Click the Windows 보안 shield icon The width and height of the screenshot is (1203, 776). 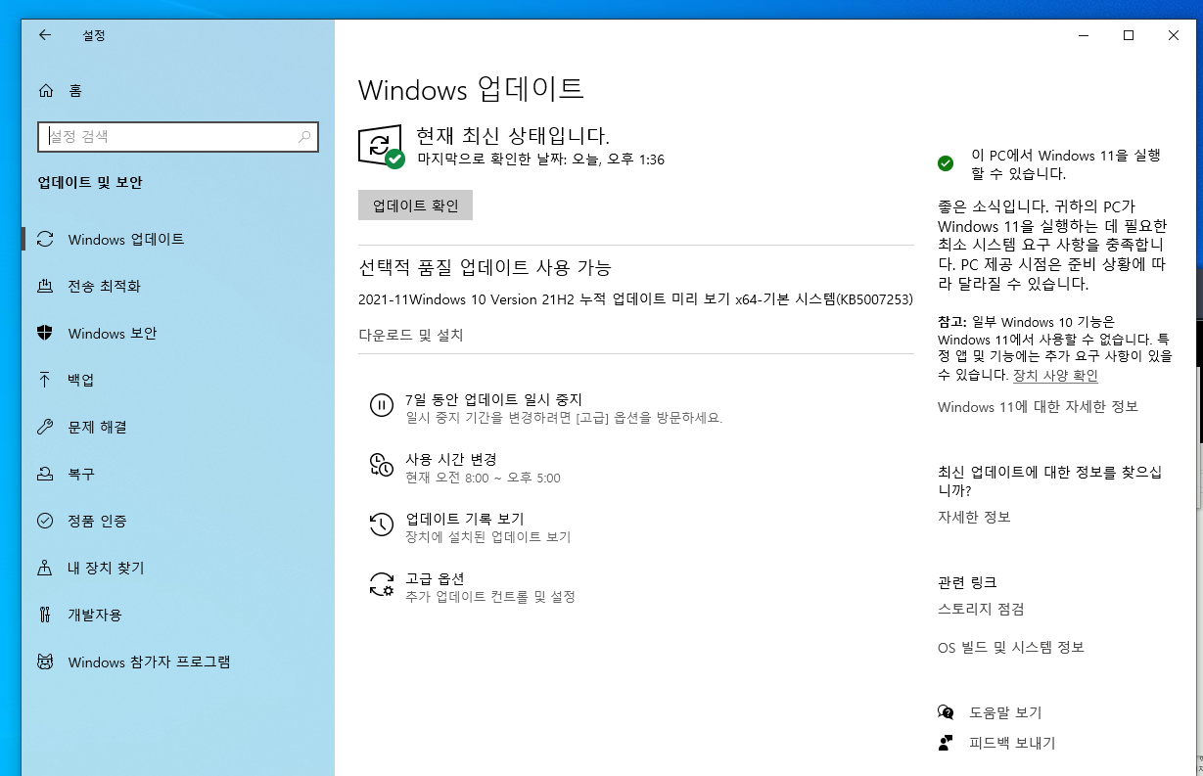click(44, 334)
